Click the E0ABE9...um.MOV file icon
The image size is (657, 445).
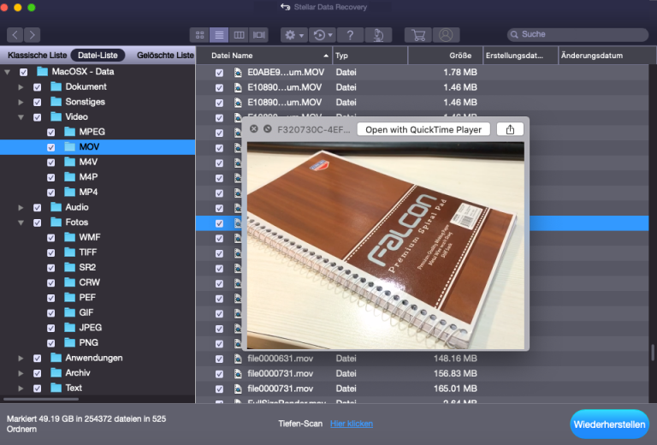[238, 73]
